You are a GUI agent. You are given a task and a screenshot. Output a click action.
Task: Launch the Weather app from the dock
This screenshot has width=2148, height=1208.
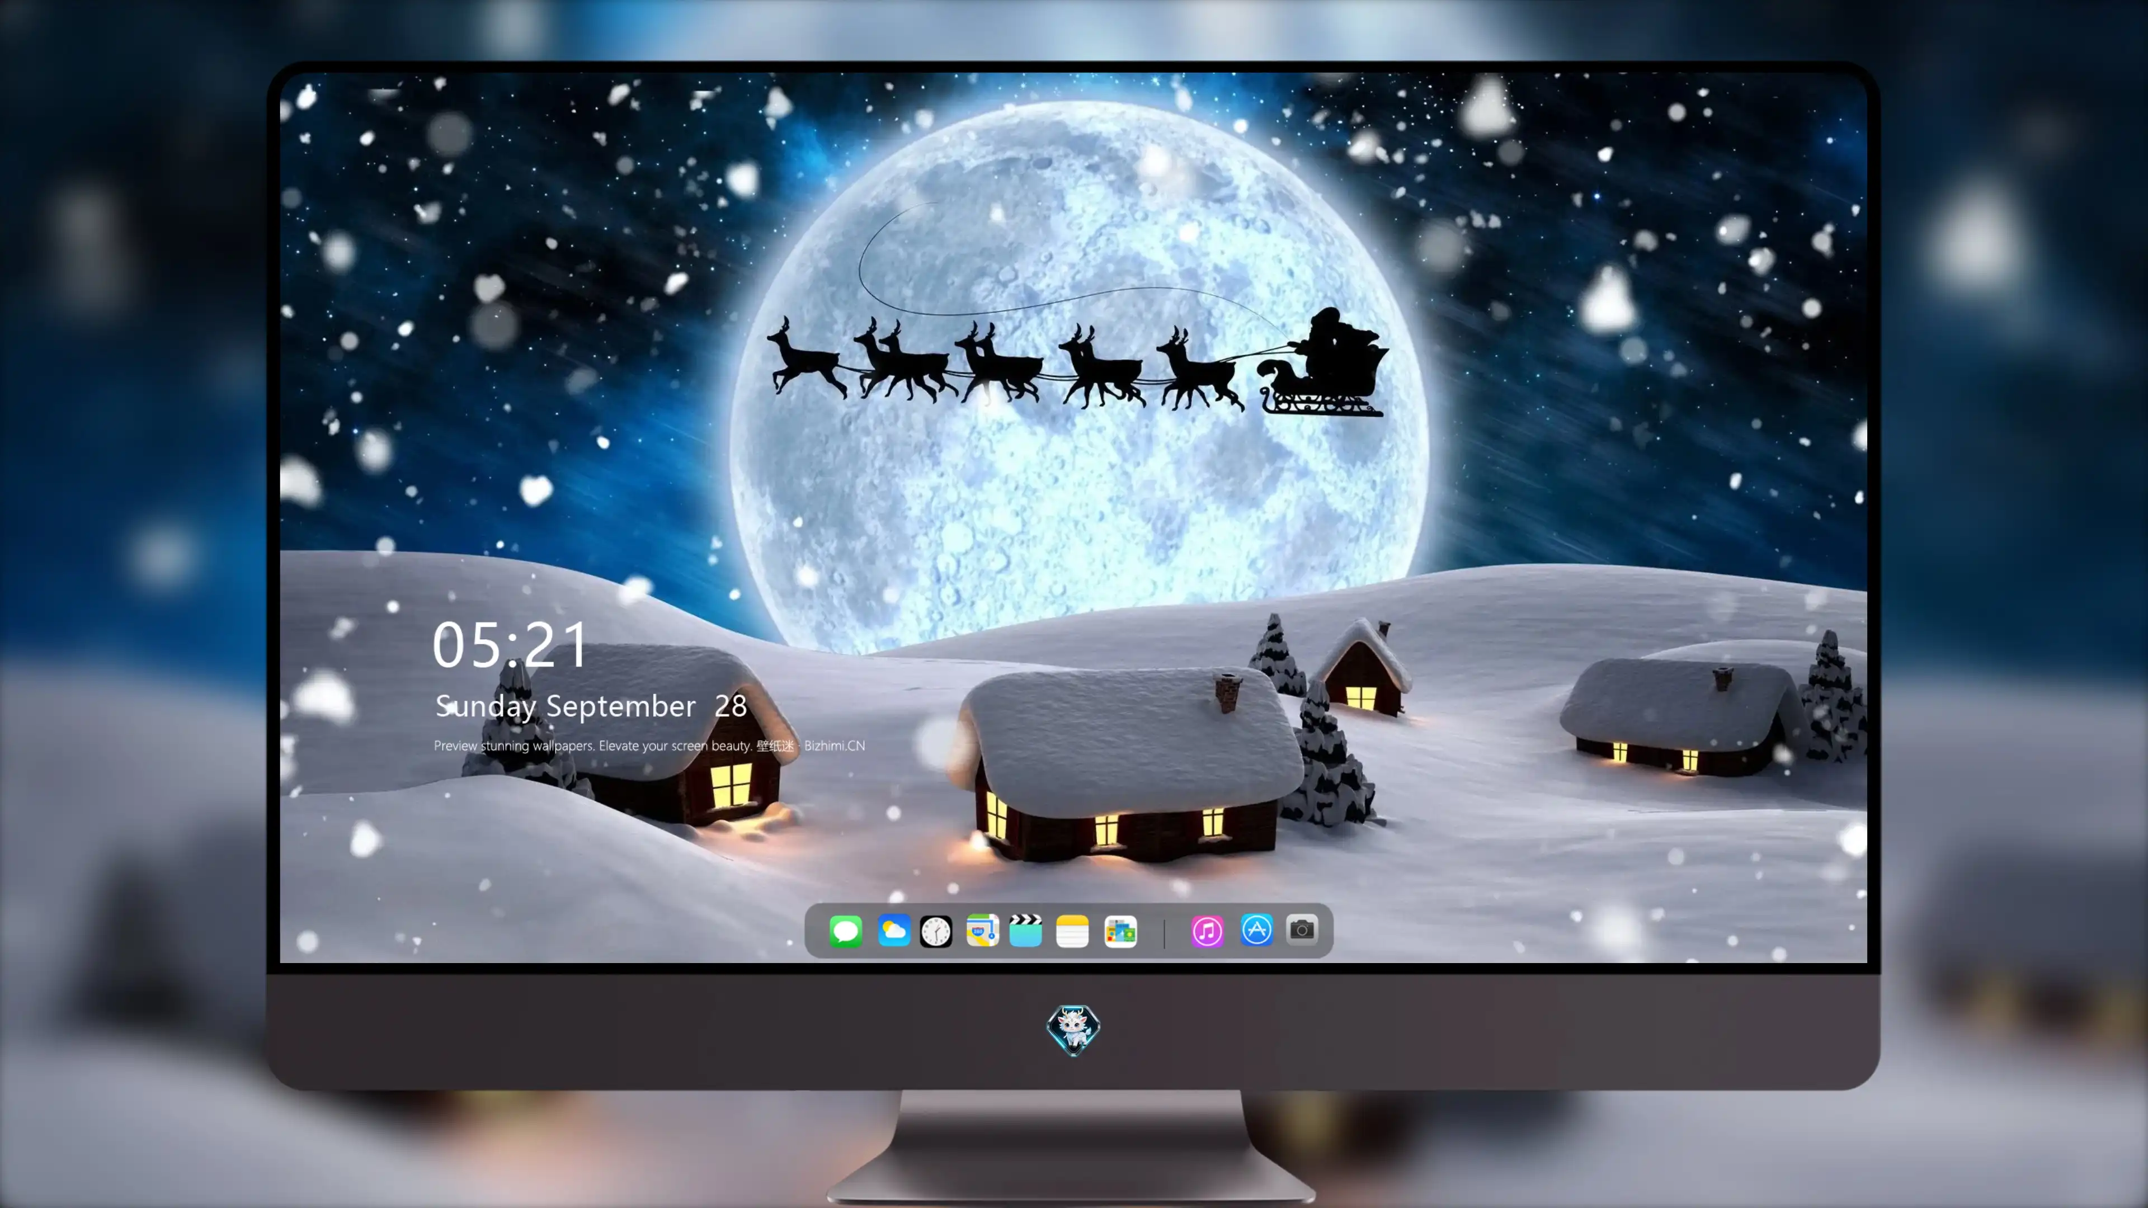tap(893, 931)
